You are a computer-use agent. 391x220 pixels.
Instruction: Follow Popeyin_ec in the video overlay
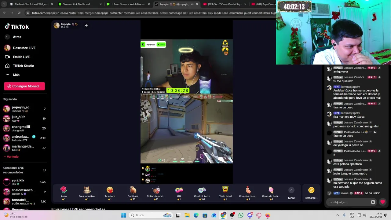(161, 45)
